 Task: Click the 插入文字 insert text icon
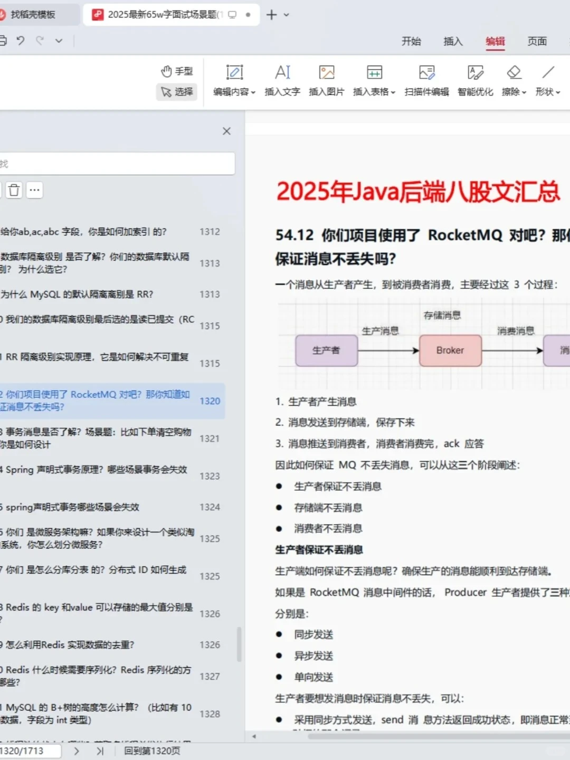pyautogui.click(x=282, y=79)
